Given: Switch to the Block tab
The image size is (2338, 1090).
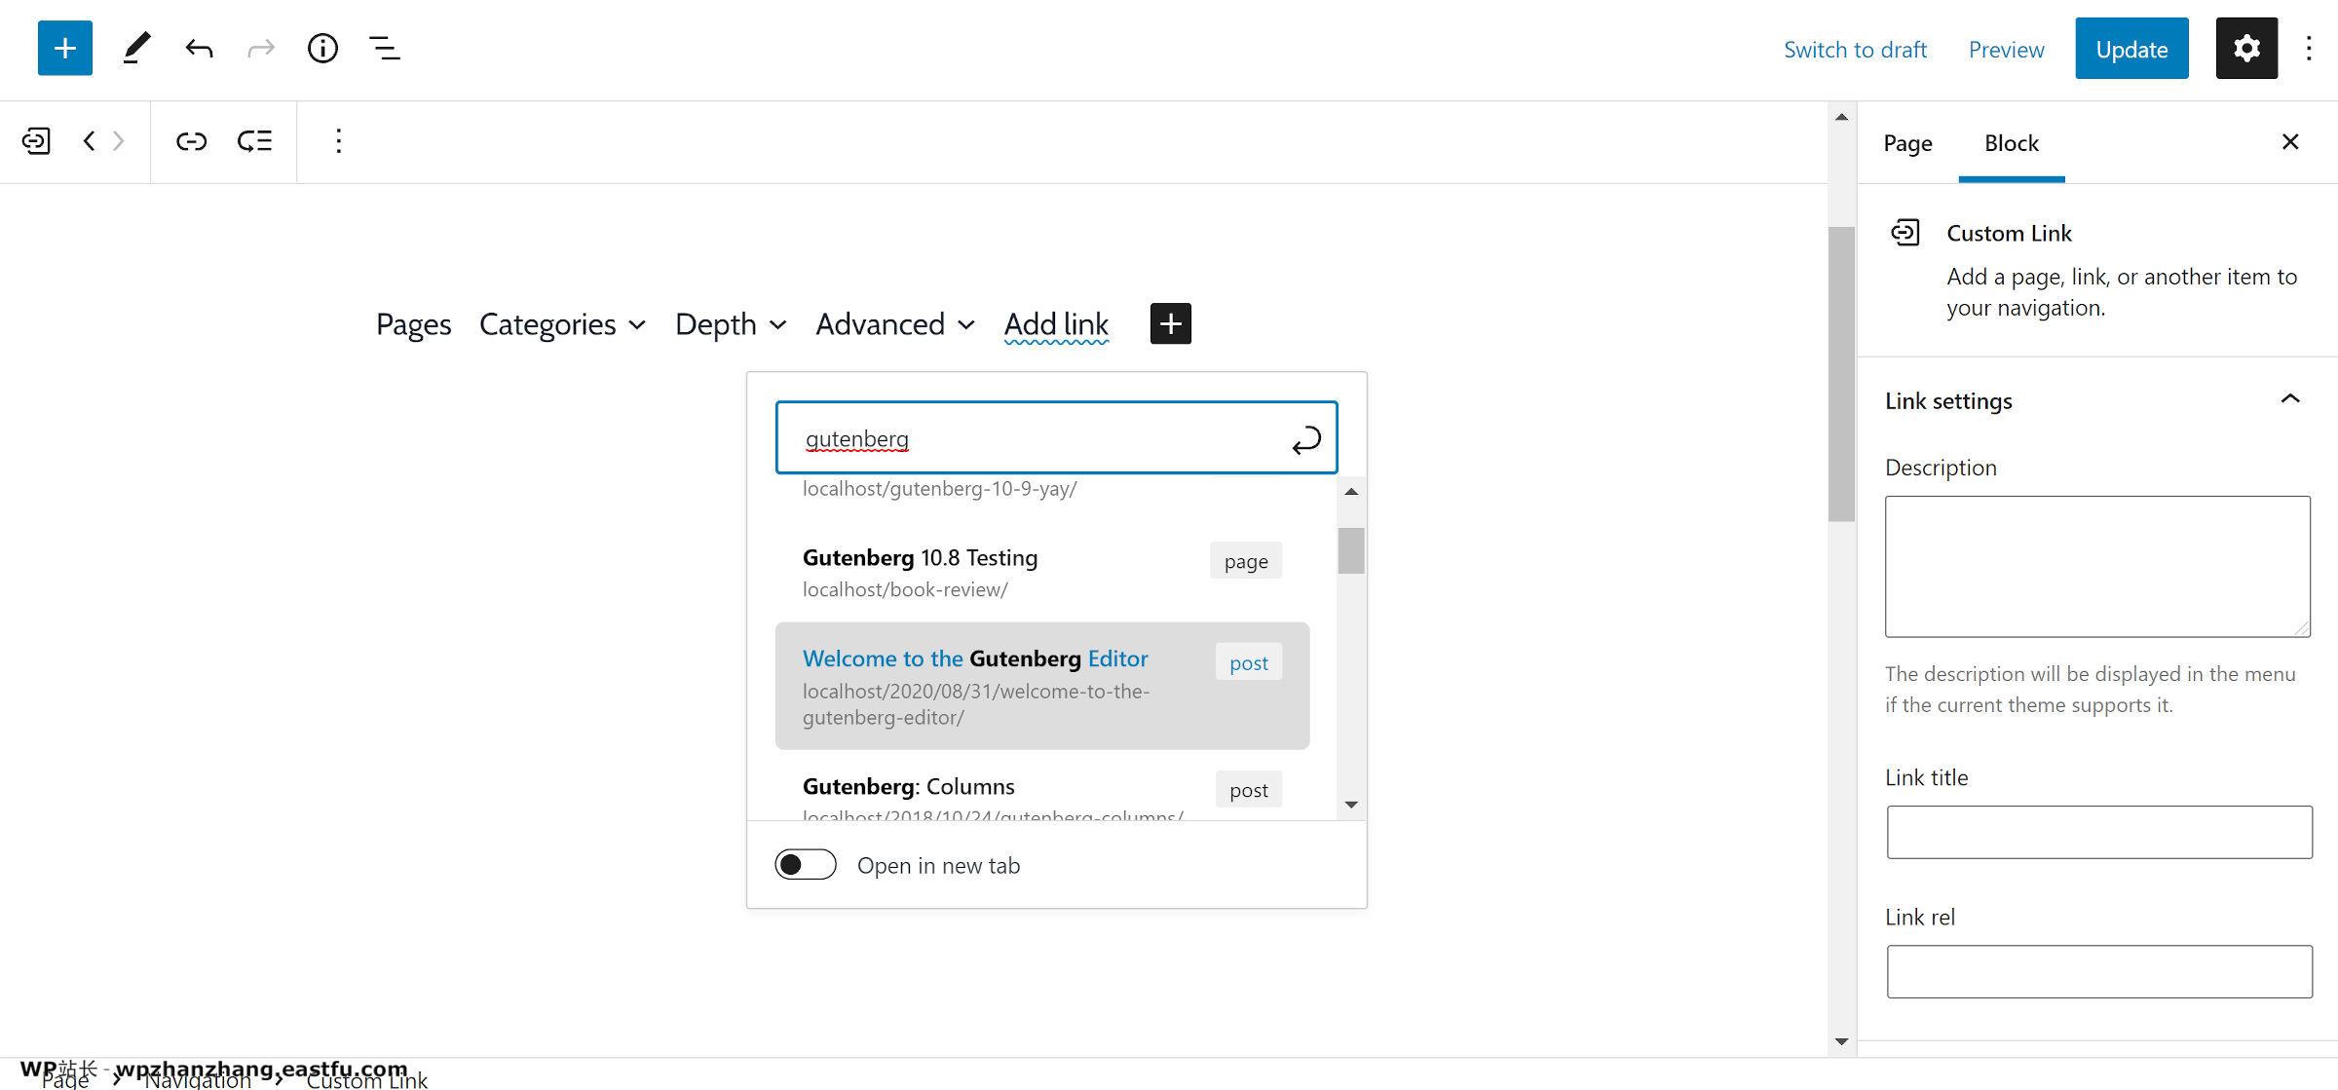Looking at the screenshot, I should point(2012,143).
